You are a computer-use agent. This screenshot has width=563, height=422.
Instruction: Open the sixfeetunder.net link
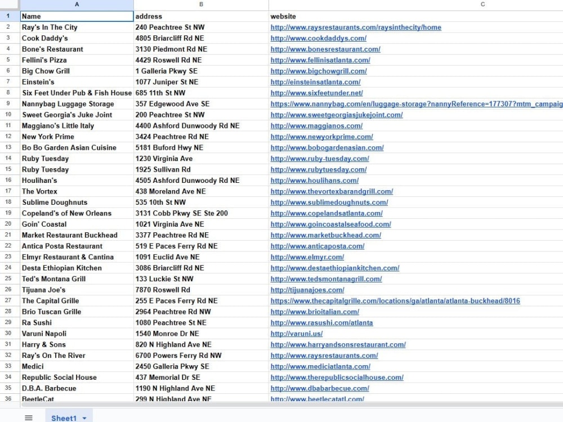tap(316, 93)
